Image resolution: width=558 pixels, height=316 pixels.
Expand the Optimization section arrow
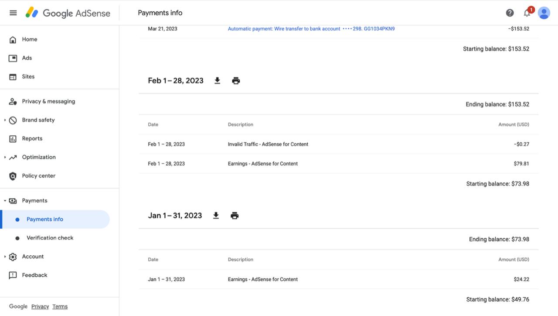5,157
